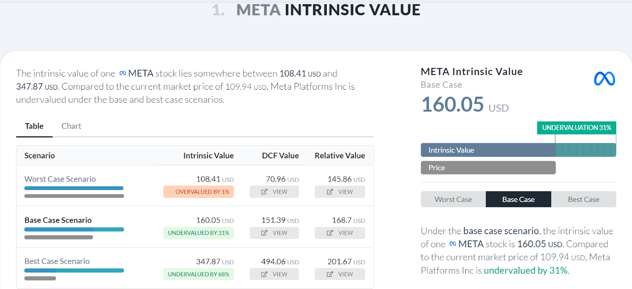Screen dimensions: 632x289
Task: Click the large 160.05 USD headline value
Action: click(465, 105)
